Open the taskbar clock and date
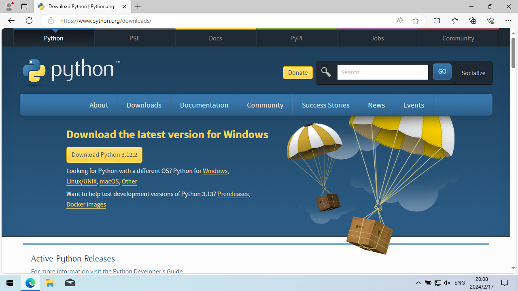The width and height of the screenshot is (518, 291). [x=482, y=283]
